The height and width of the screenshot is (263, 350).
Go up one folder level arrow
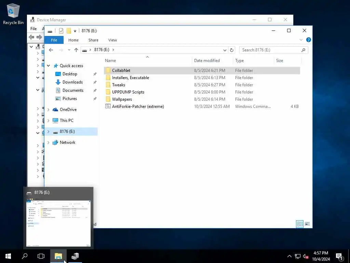pos(76,50)
